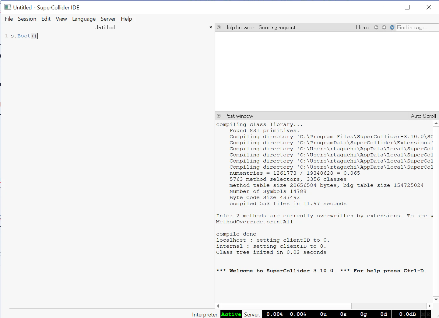439x318 pixels.
Task: Toggle the server recording R indicator
Action: tap(429, 314)
